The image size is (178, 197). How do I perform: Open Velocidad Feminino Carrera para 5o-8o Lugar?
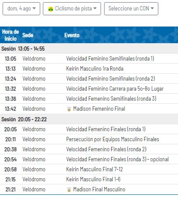click(115, 89)
